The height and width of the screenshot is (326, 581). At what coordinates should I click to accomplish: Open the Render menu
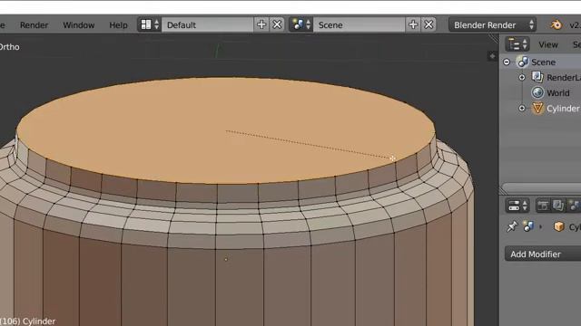coord(34,25)
